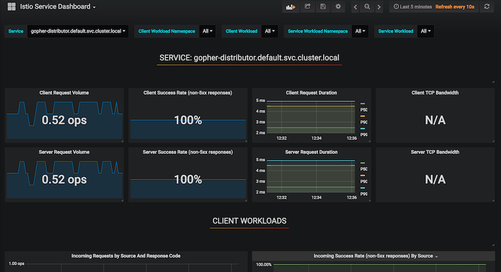
Task: Toggle P90 legend in Server Request Duration
Action: tap(364, 181)
